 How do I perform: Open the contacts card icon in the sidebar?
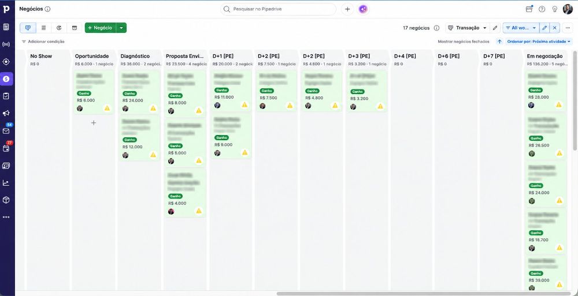[x=6, y=166]
